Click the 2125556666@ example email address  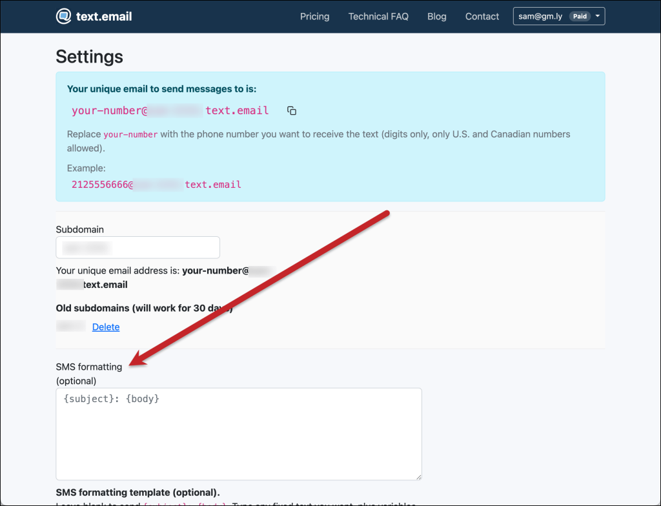(156, 185)
